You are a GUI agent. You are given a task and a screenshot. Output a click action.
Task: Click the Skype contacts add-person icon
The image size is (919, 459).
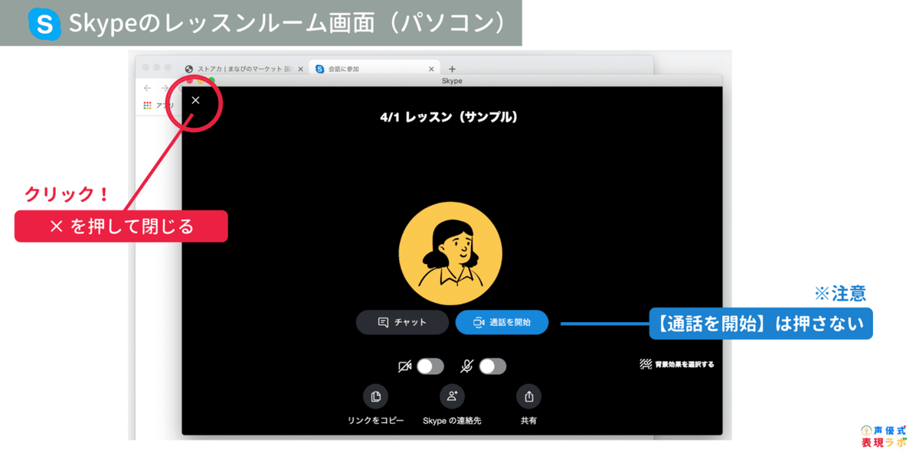click(452, 396)
